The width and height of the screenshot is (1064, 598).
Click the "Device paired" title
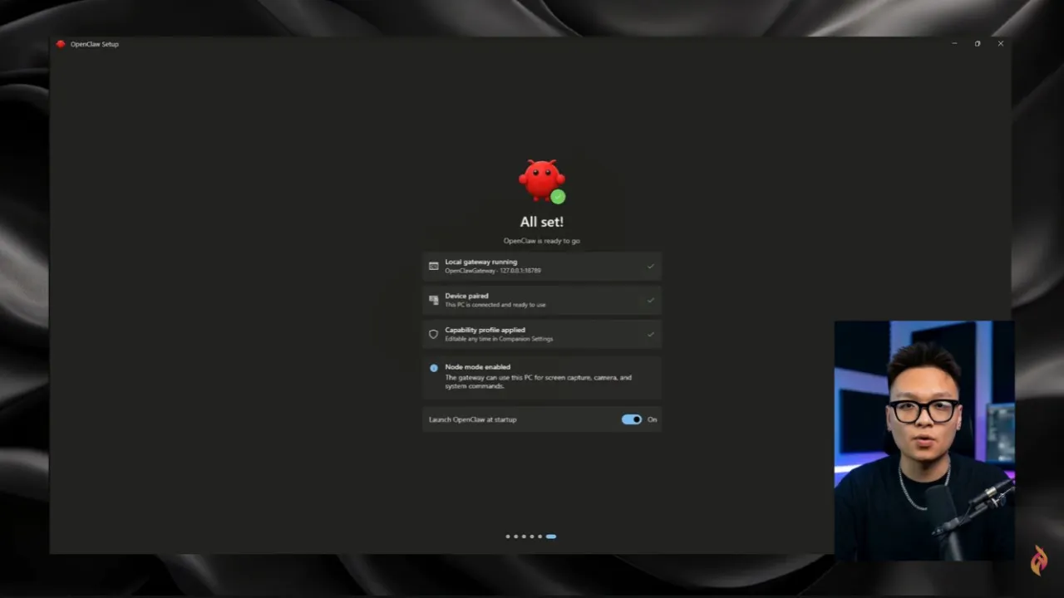click(x=466, y=296)
